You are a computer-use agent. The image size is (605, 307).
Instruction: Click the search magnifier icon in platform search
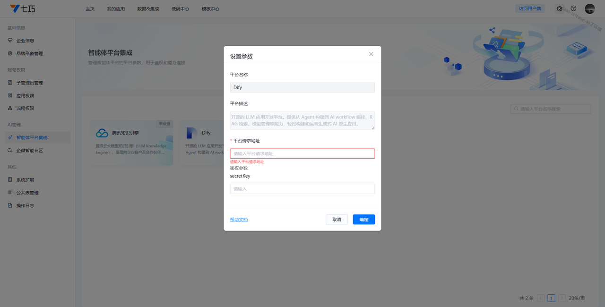pos(516,109)
